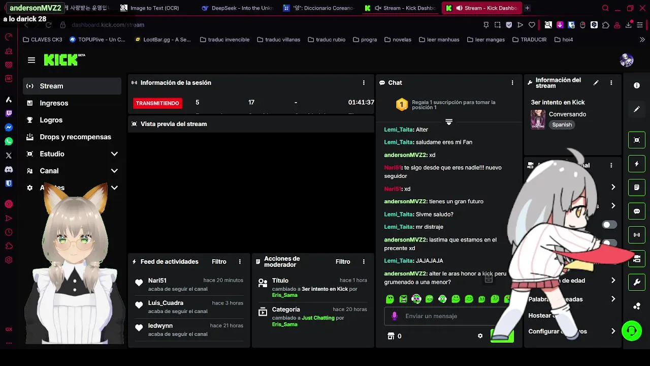Open Drops y recompensas in sidebar

72,137
